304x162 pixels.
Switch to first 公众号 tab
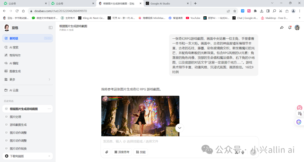(x=25, y=3)
